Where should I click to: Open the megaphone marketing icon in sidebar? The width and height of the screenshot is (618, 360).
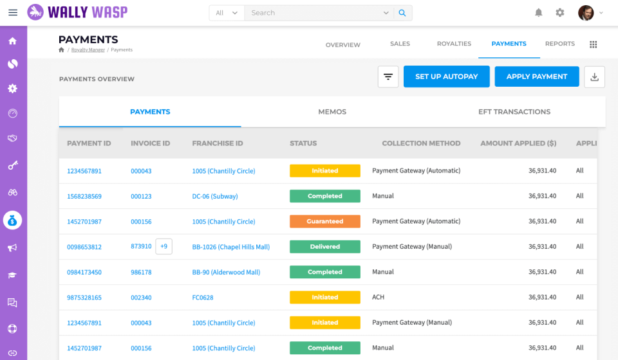pos(12,248)
